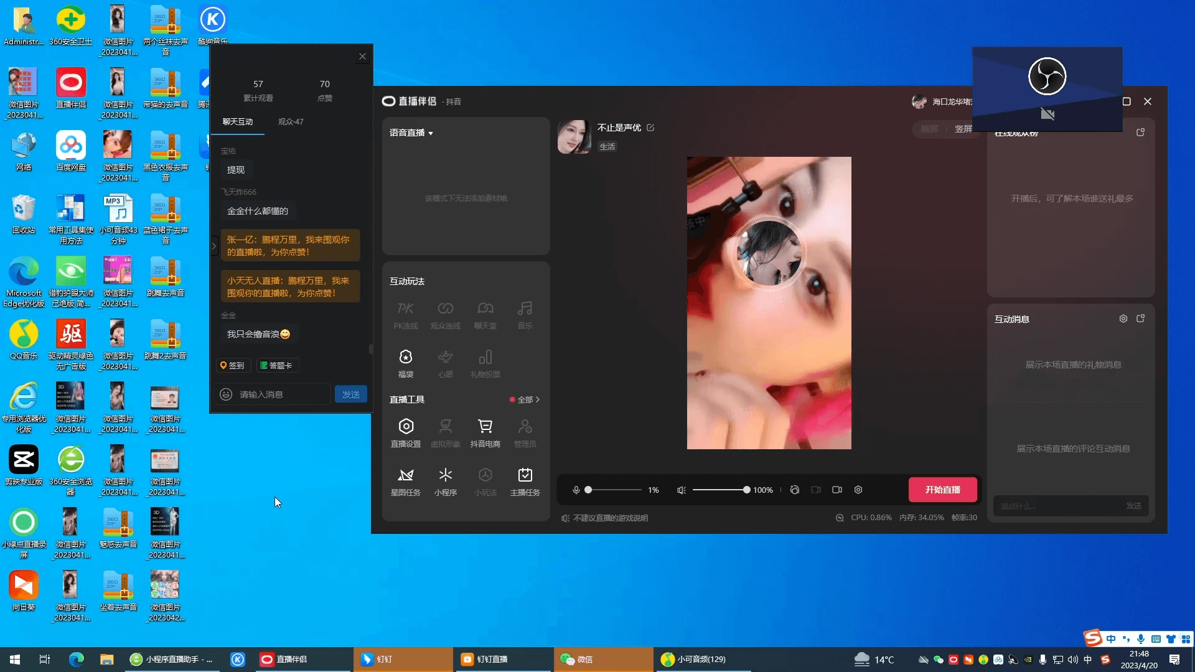
Task: Click the 小玩法 mini games icon
Action: (x=485, y=482)
